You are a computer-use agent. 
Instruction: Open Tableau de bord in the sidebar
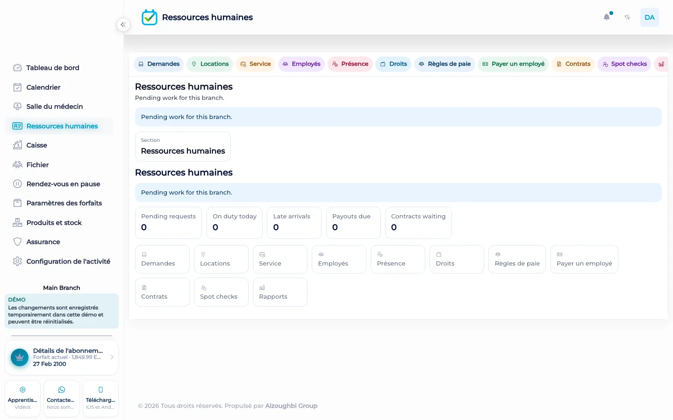(x=59, y=68)
